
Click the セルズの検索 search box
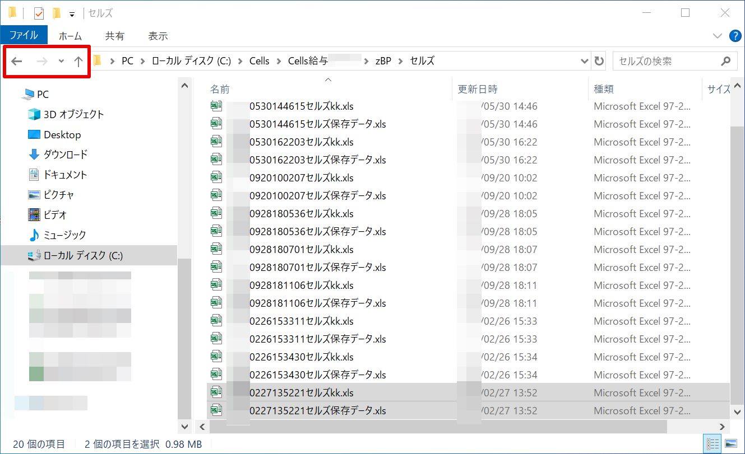pos(667,61)
